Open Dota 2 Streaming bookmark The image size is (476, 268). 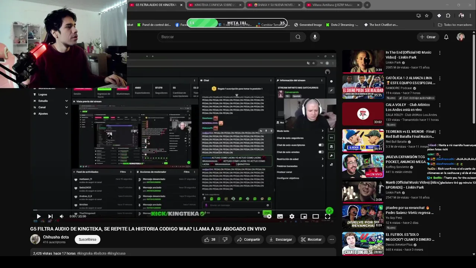tap(342, 25)
